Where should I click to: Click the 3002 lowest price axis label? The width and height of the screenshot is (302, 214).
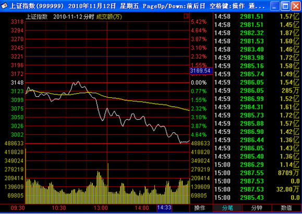17,134
